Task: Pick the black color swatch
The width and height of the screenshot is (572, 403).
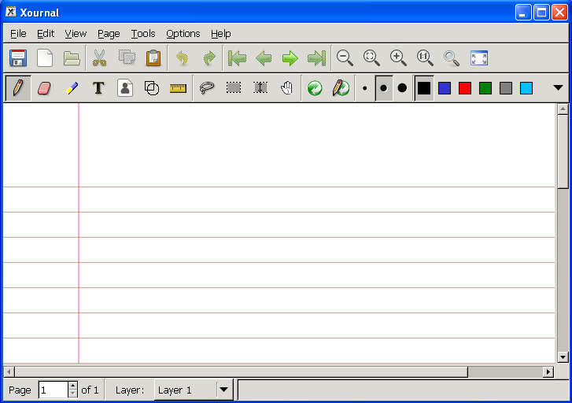Action: pyautogui.click(x=424, y=88)
